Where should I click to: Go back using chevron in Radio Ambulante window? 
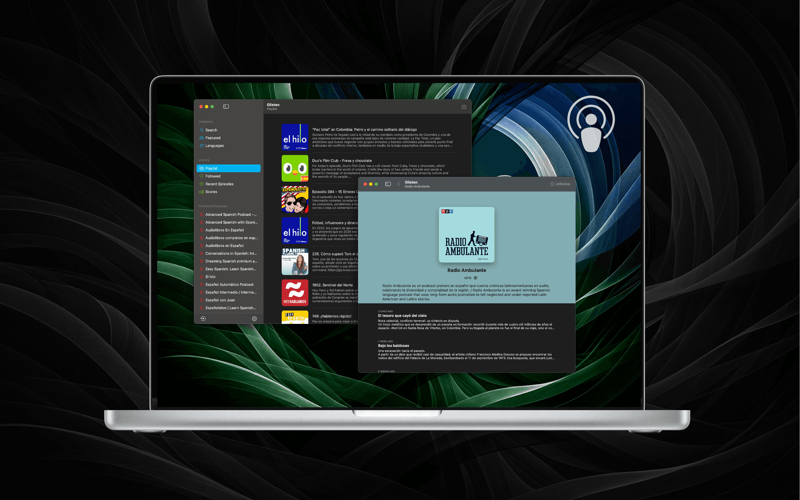[x=398, y=184]
